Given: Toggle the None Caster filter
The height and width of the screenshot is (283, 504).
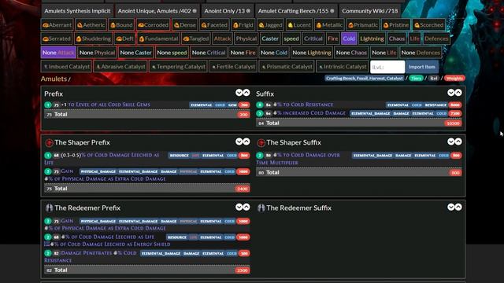Looking at the screenshot, I should (x=135, y=53).
